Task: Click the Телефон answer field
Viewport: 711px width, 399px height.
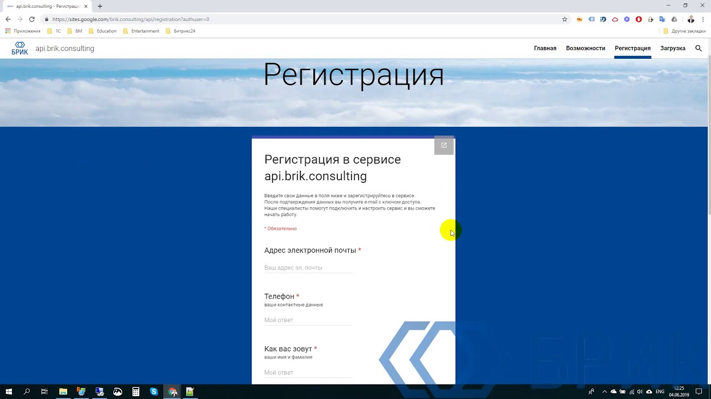Action: pyautogui.click(x=308, y=320)
